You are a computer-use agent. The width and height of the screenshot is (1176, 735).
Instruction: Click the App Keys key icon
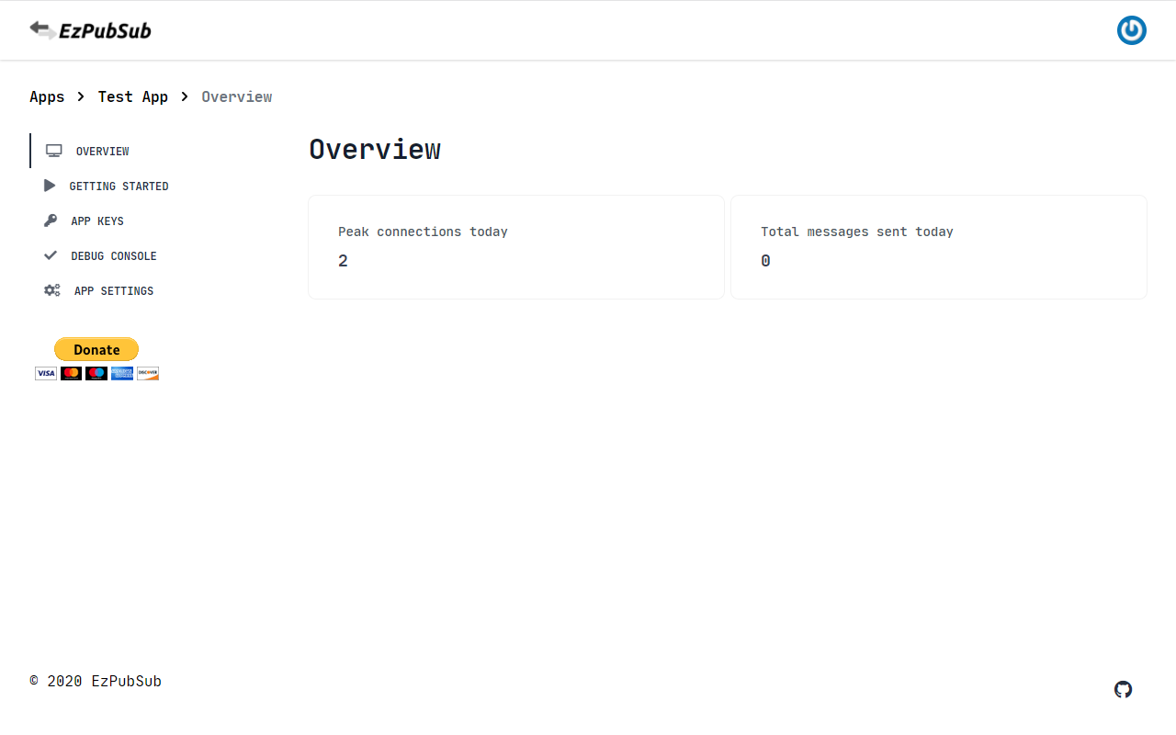click(x=51, y=220)
